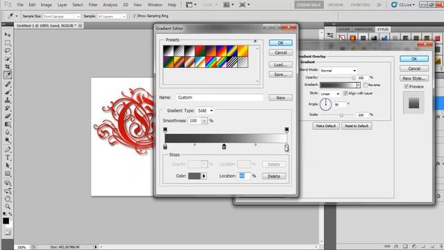Click the Save... button
Screen dimensions: 444x250
tap(280, 74)
